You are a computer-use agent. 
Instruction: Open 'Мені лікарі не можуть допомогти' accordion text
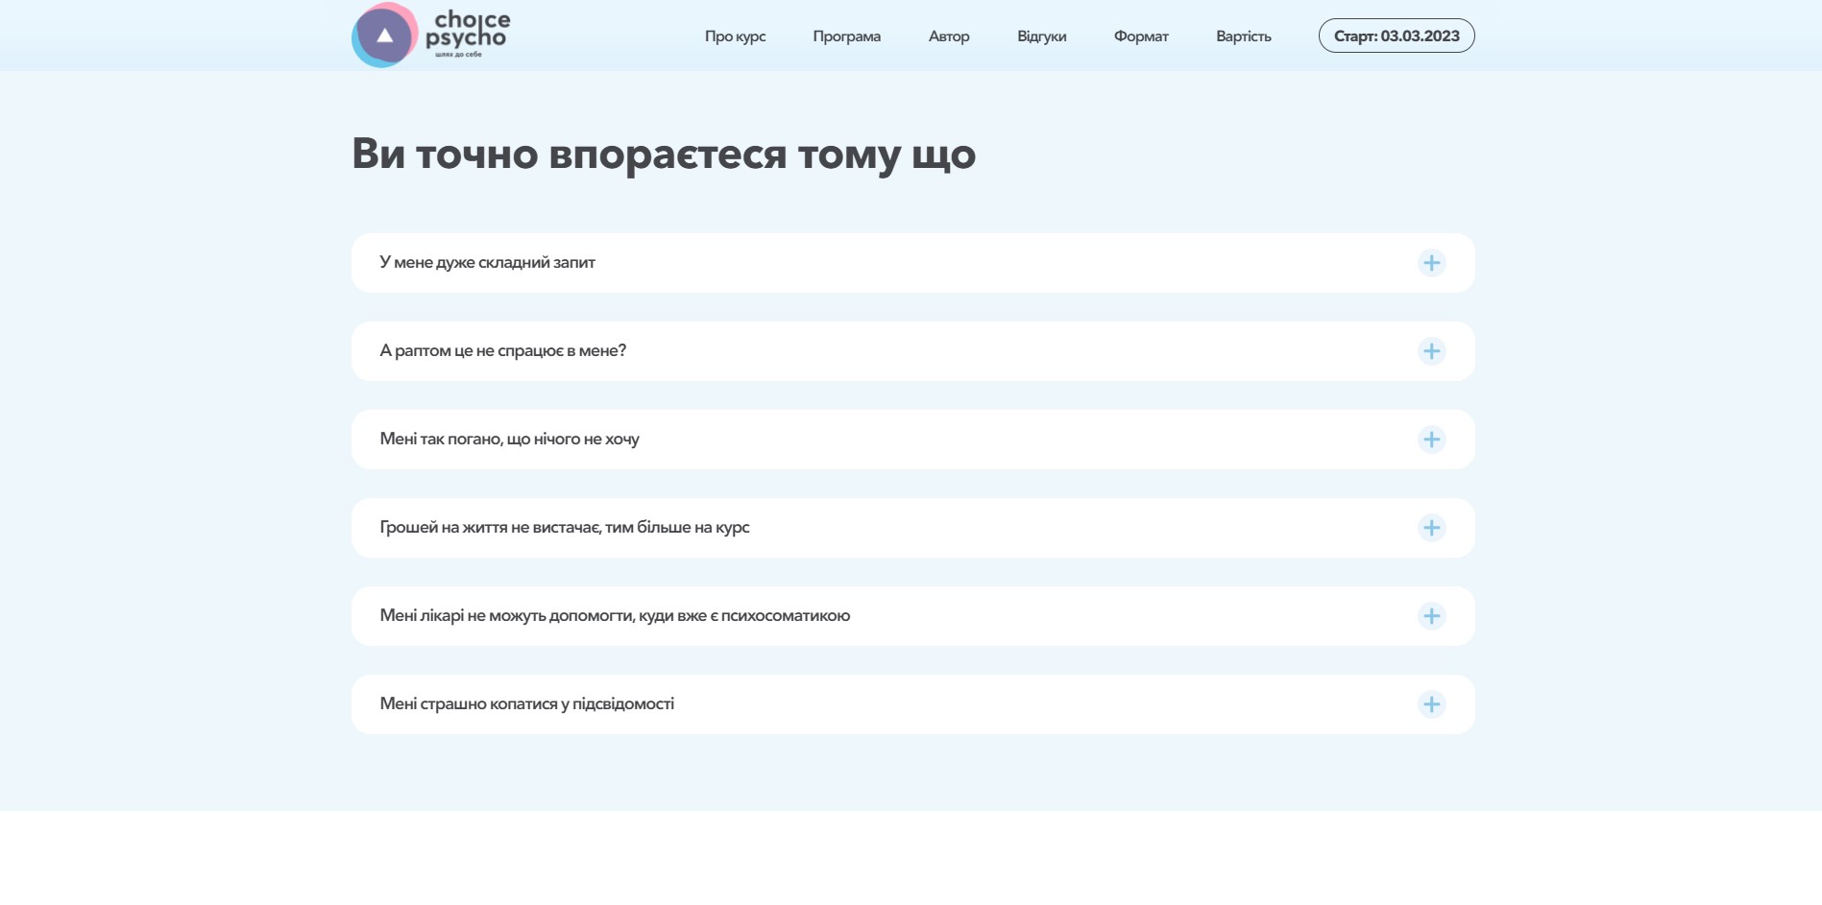pos(615,616)
